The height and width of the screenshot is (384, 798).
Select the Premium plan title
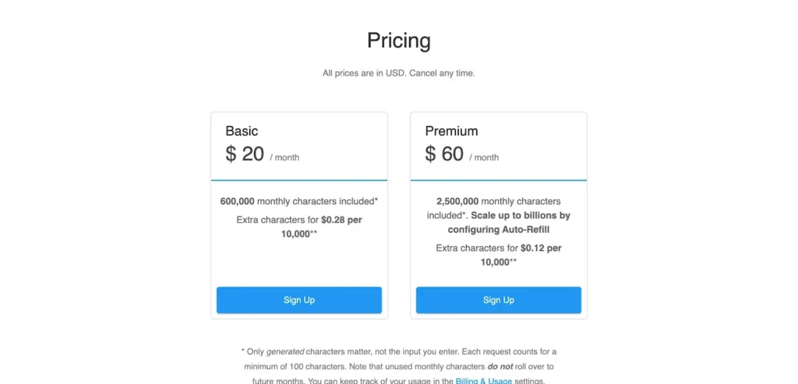(451, 131)
